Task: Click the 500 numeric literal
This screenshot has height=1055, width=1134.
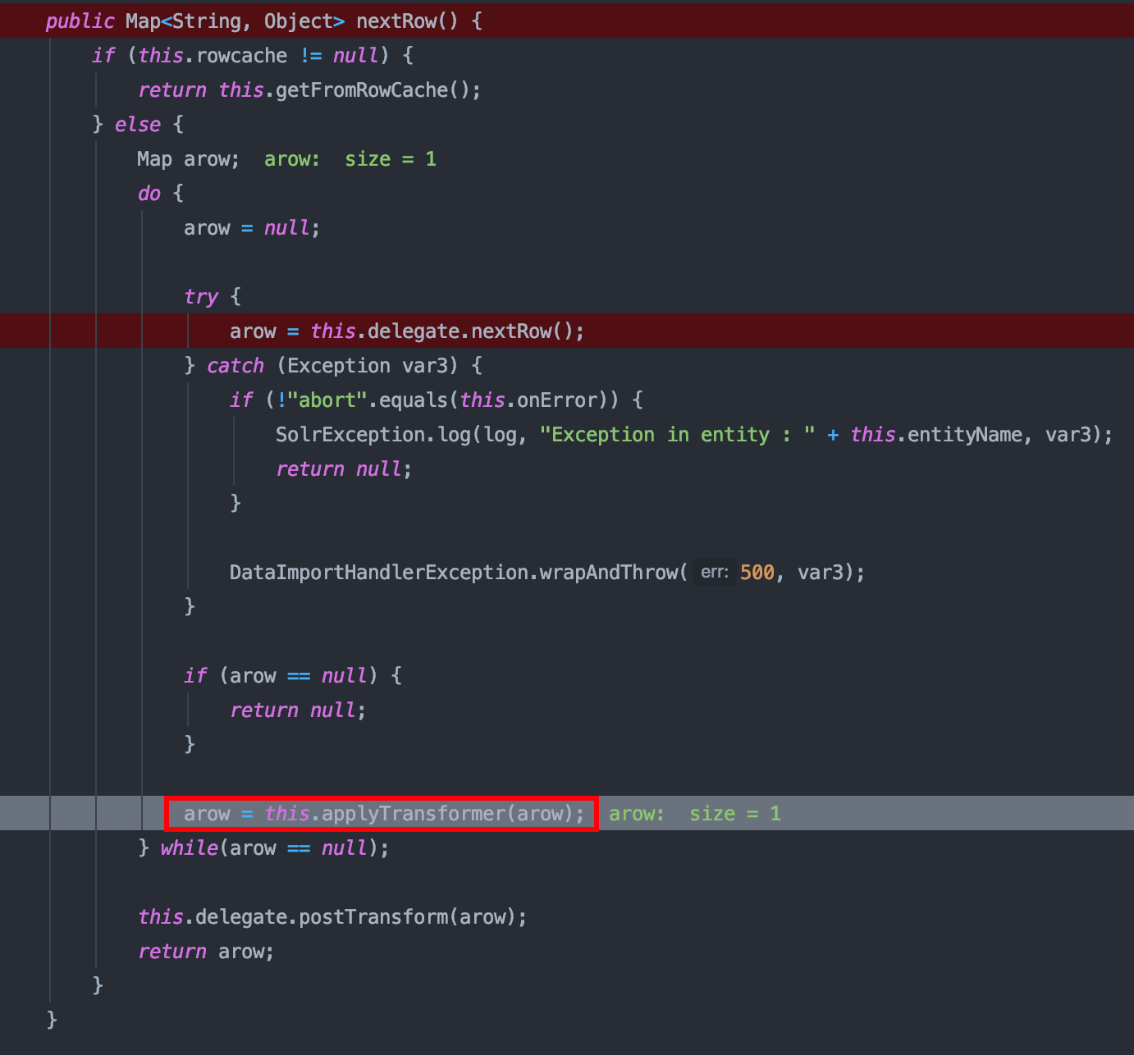Action: (x=757, y=573)
